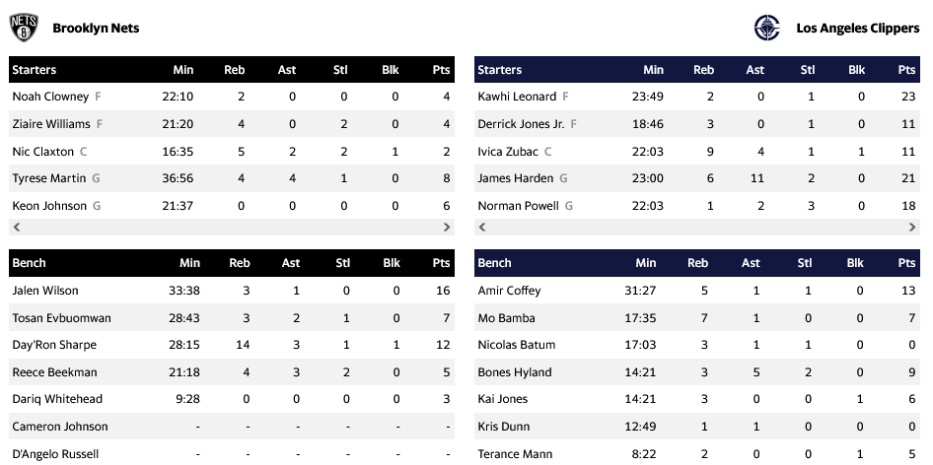The image size is (933, 465).
Task: Select Ivica Zubac in Clippers starters
Action: 508,152
